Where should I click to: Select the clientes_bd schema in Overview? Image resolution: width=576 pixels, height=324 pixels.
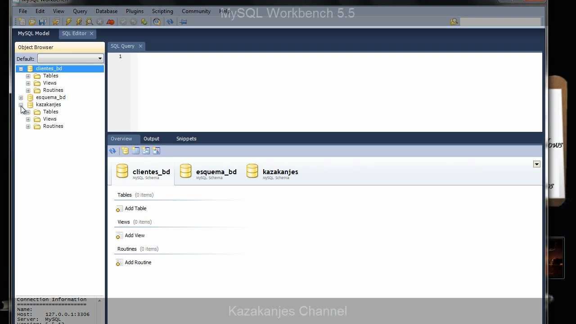tap(143, 173)
